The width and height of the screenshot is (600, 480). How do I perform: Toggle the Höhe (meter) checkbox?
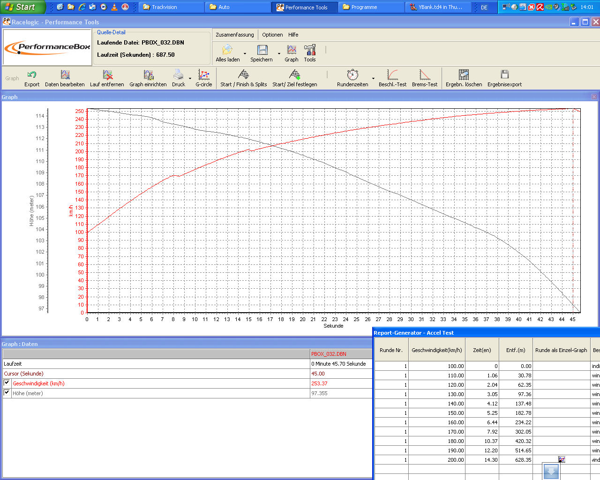(x=7, y=393)
